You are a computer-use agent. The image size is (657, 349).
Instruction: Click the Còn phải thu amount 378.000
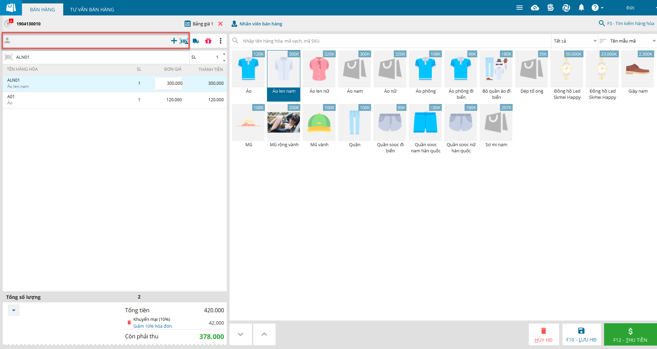(212, 337)
